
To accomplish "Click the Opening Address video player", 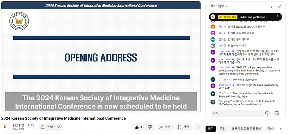I will point(101,57).
